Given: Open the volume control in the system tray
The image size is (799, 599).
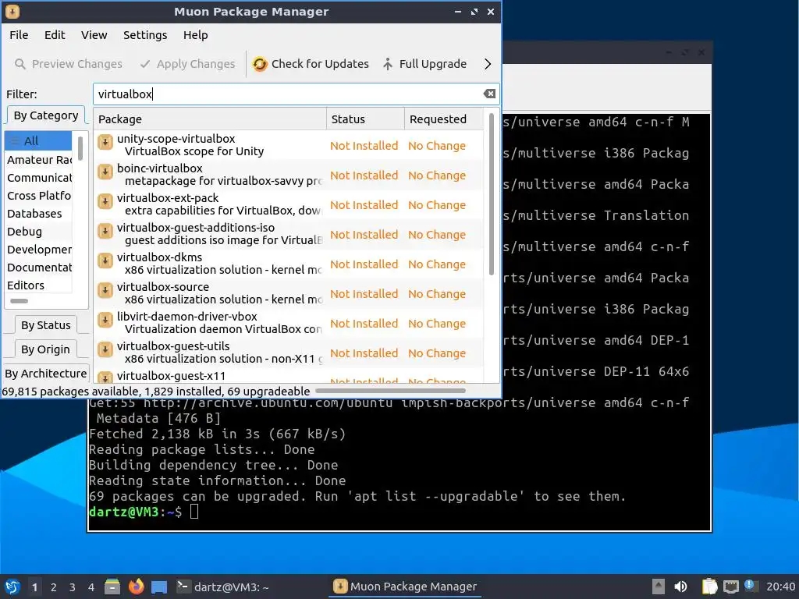Looking at the screenshot, I should tap(680, 587).
